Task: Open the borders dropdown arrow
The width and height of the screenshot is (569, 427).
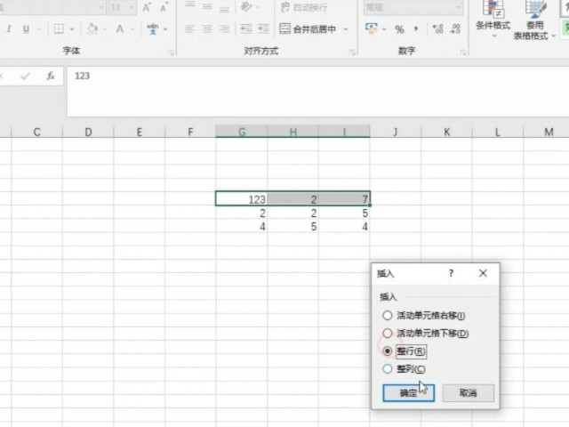Action: tap(72, 29)
